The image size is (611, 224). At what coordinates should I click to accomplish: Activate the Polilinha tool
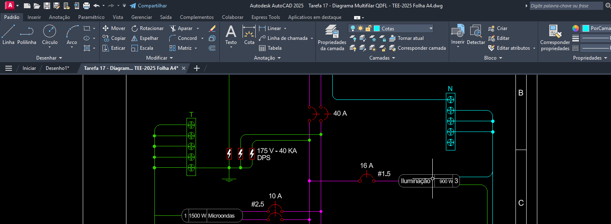pos(27,34)
